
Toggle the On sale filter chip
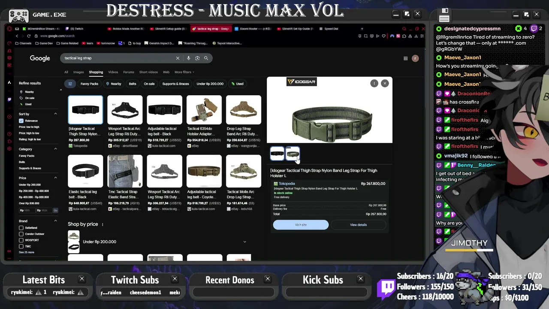point(149,84)
